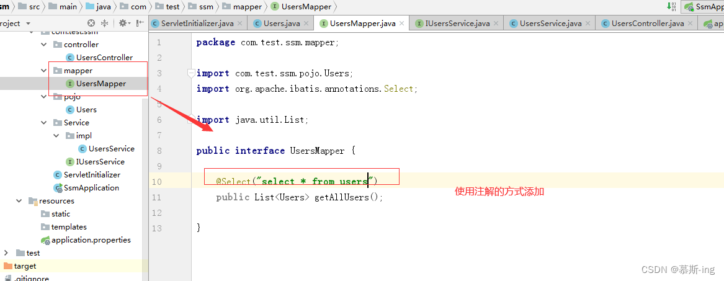Click the templates folder icon in tree

[45, 226]
